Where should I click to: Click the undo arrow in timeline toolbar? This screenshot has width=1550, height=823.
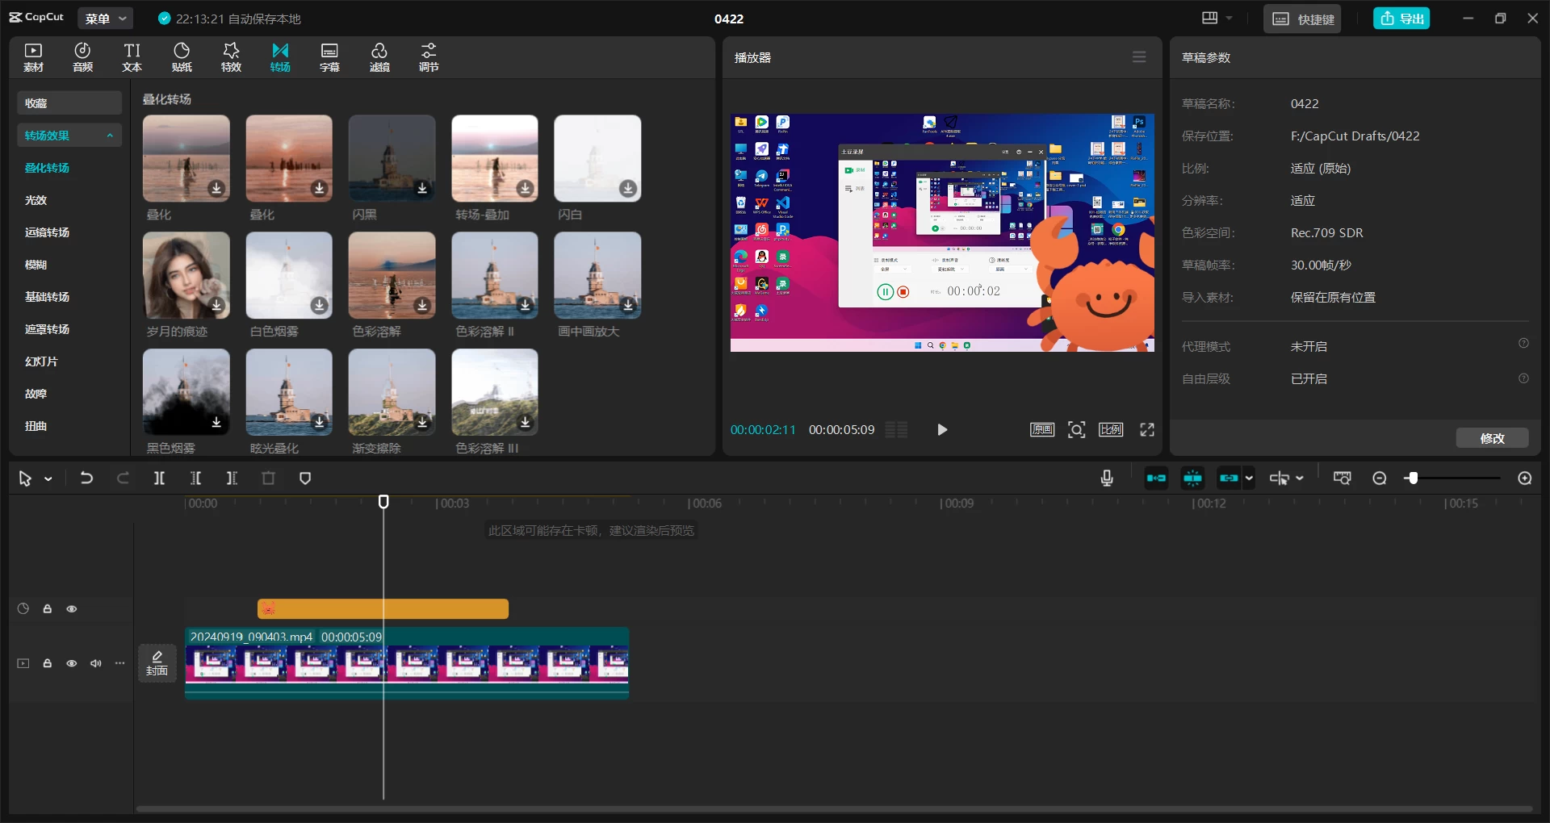[86, 478]
